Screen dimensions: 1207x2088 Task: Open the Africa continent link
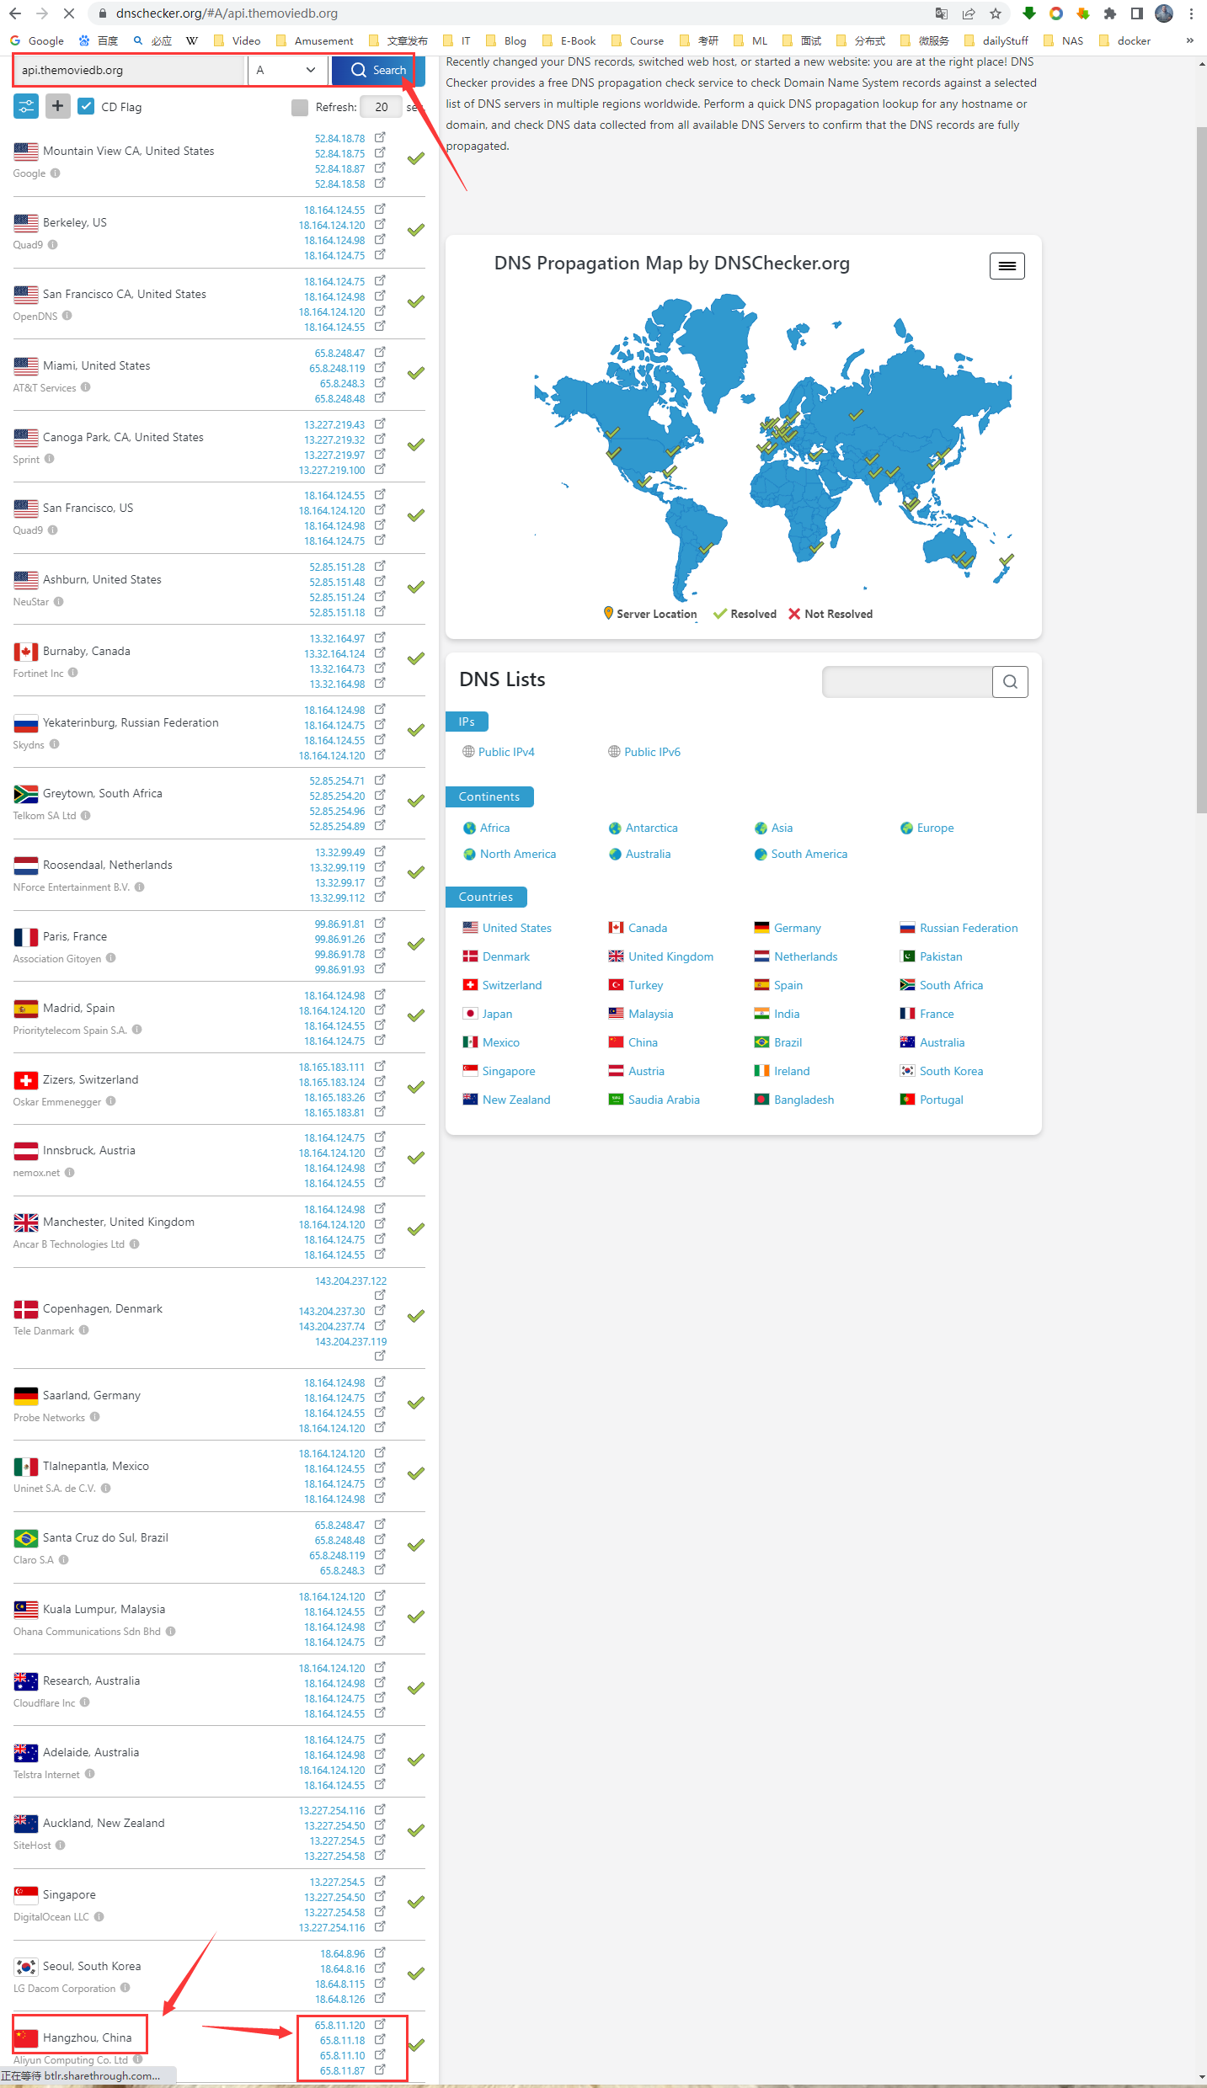(x=494, y=828)
